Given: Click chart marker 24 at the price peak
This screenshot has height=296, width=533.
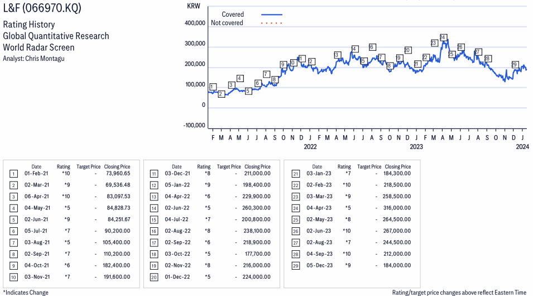Looking at the screenshot, I should [x=443, y=37].
